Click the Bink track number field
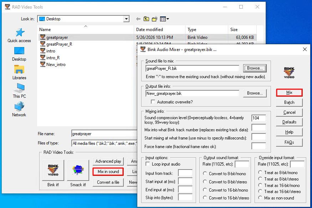The width and height of the screenshot is (312, 208). 259,128
